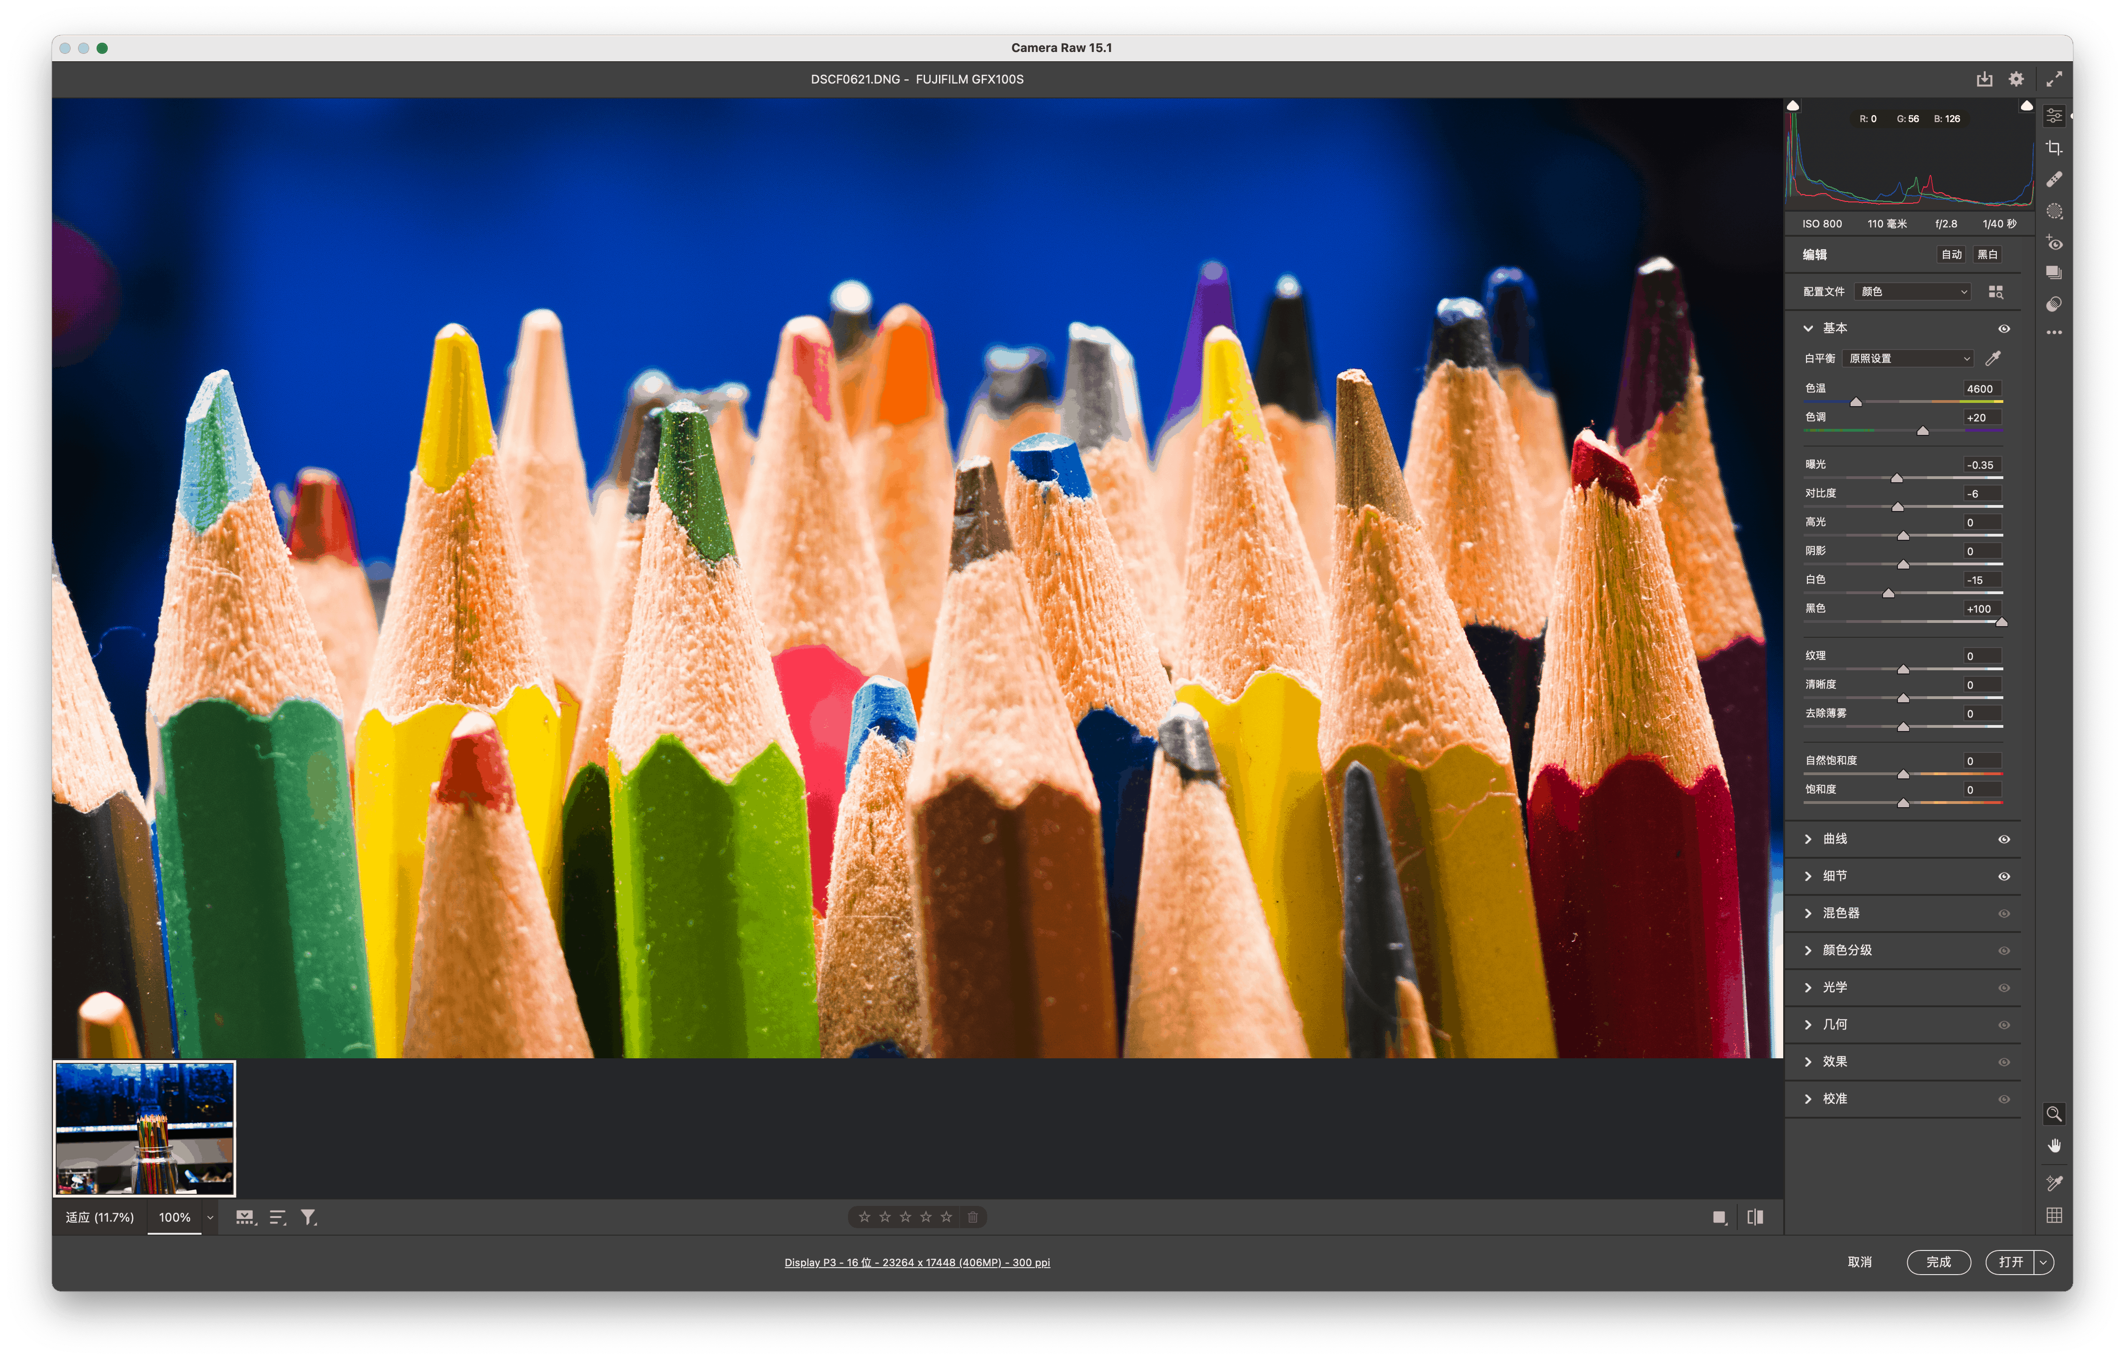Screen dimensions: 2125x1360
Task: Select the Hand pan tool
Action: point(2054,1146)
